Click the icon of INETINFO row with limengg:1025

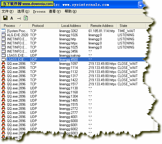tap(4, 47)
